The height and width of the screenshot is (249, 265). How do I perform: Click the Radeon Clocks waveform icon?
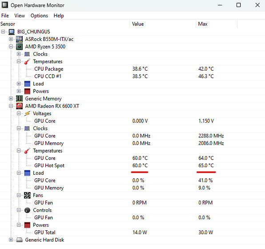pyautogui.click(x=27, y=129)
